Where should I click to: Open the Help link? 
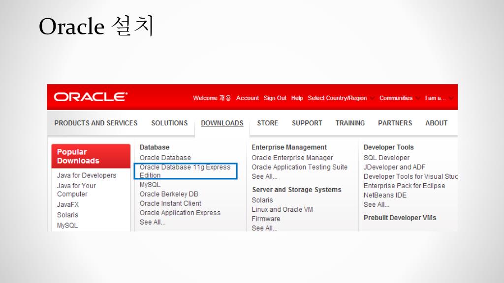297,98
